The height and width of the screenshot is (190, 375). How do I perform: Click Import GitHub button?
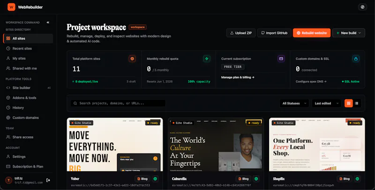point(274,33)
